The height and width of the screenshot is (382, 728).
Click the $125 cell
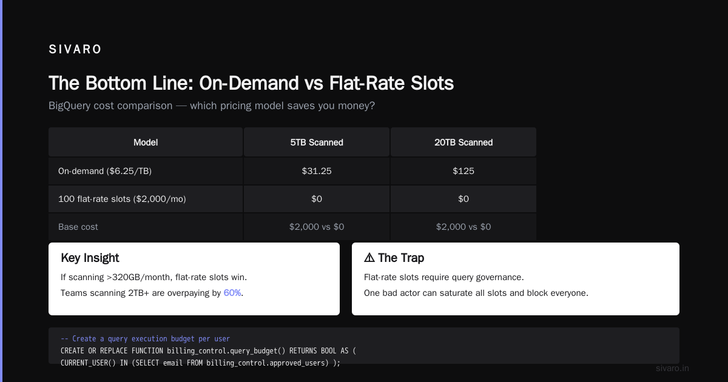tap(463, 171)
